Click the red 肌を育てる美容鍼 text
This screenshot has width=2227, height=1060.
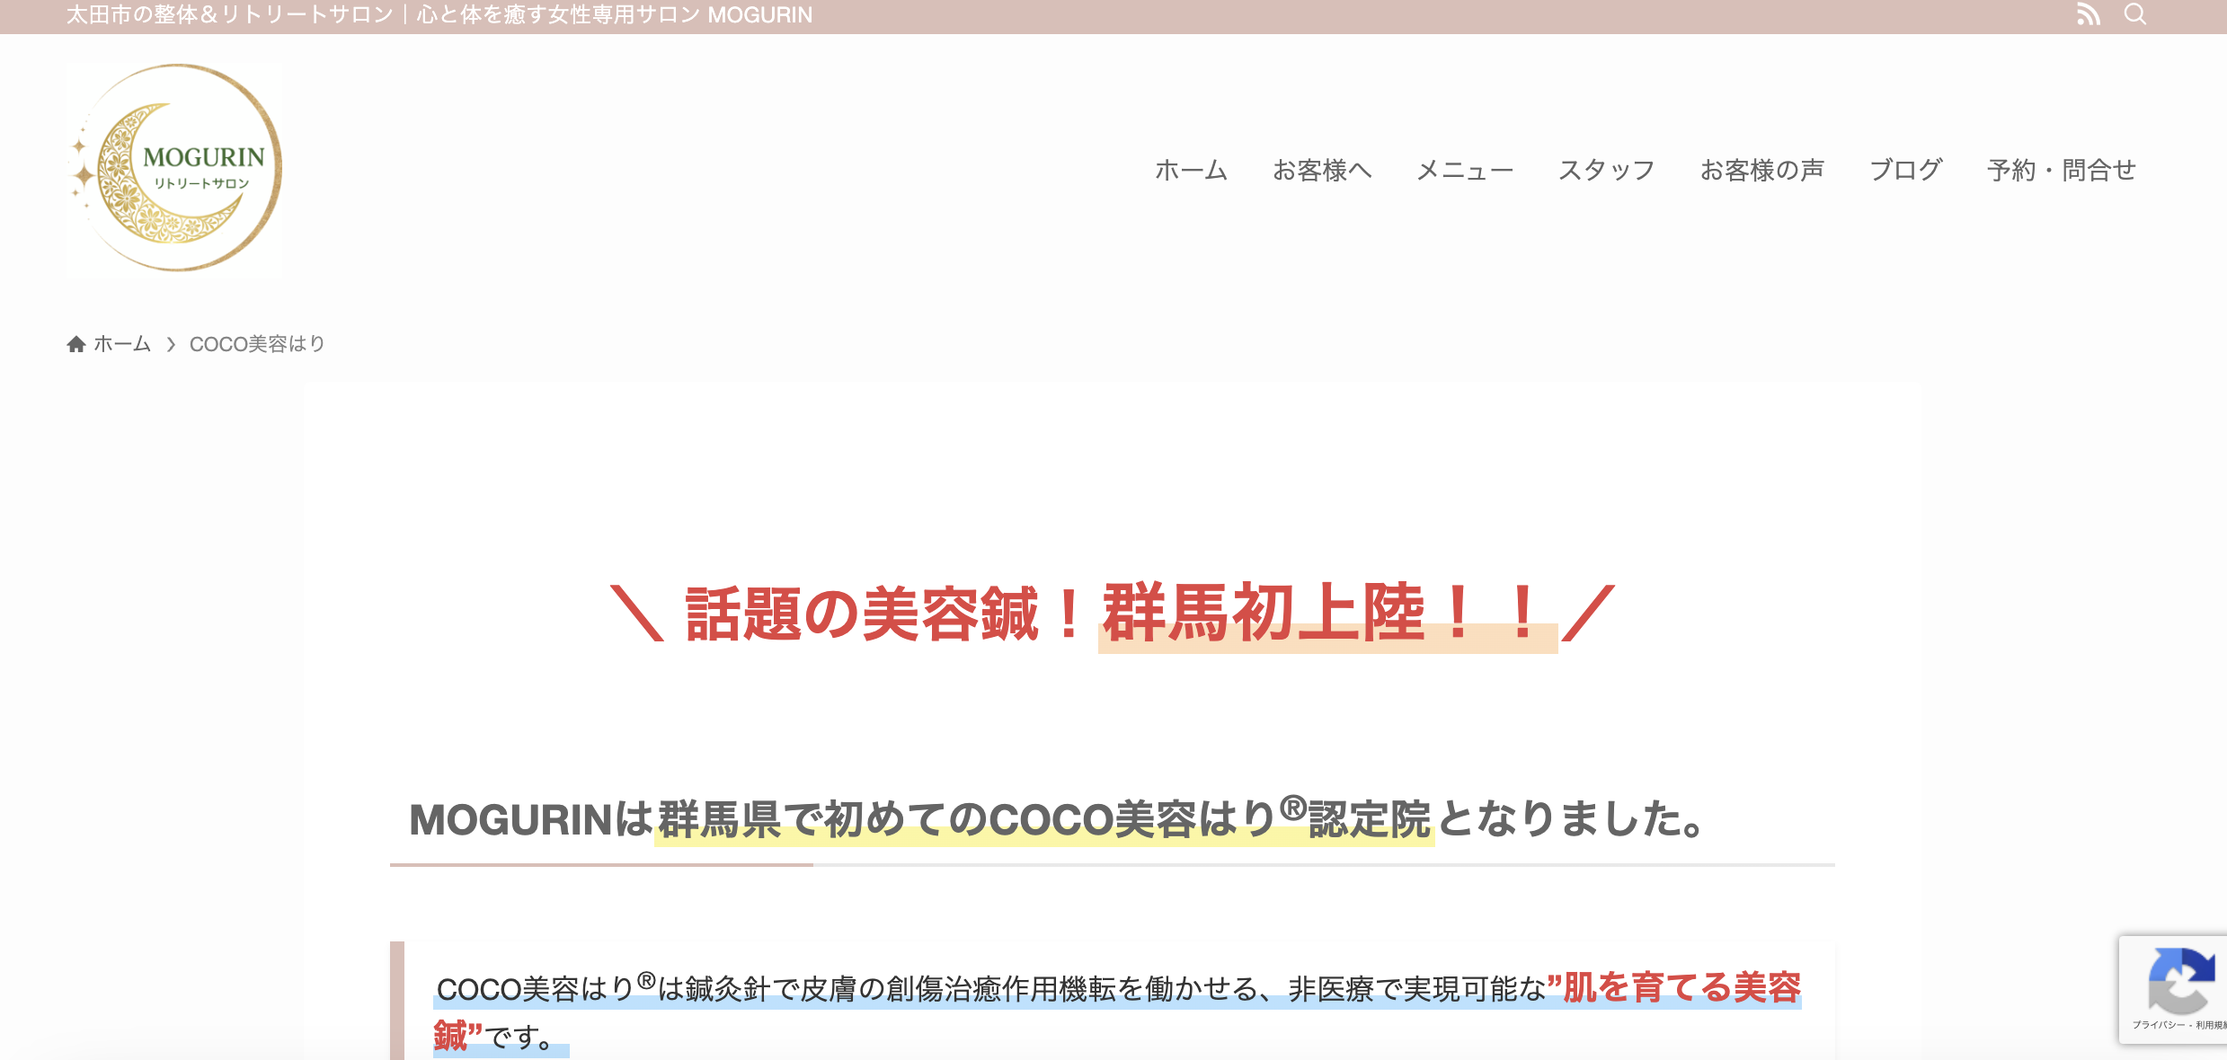point(1681,987)
